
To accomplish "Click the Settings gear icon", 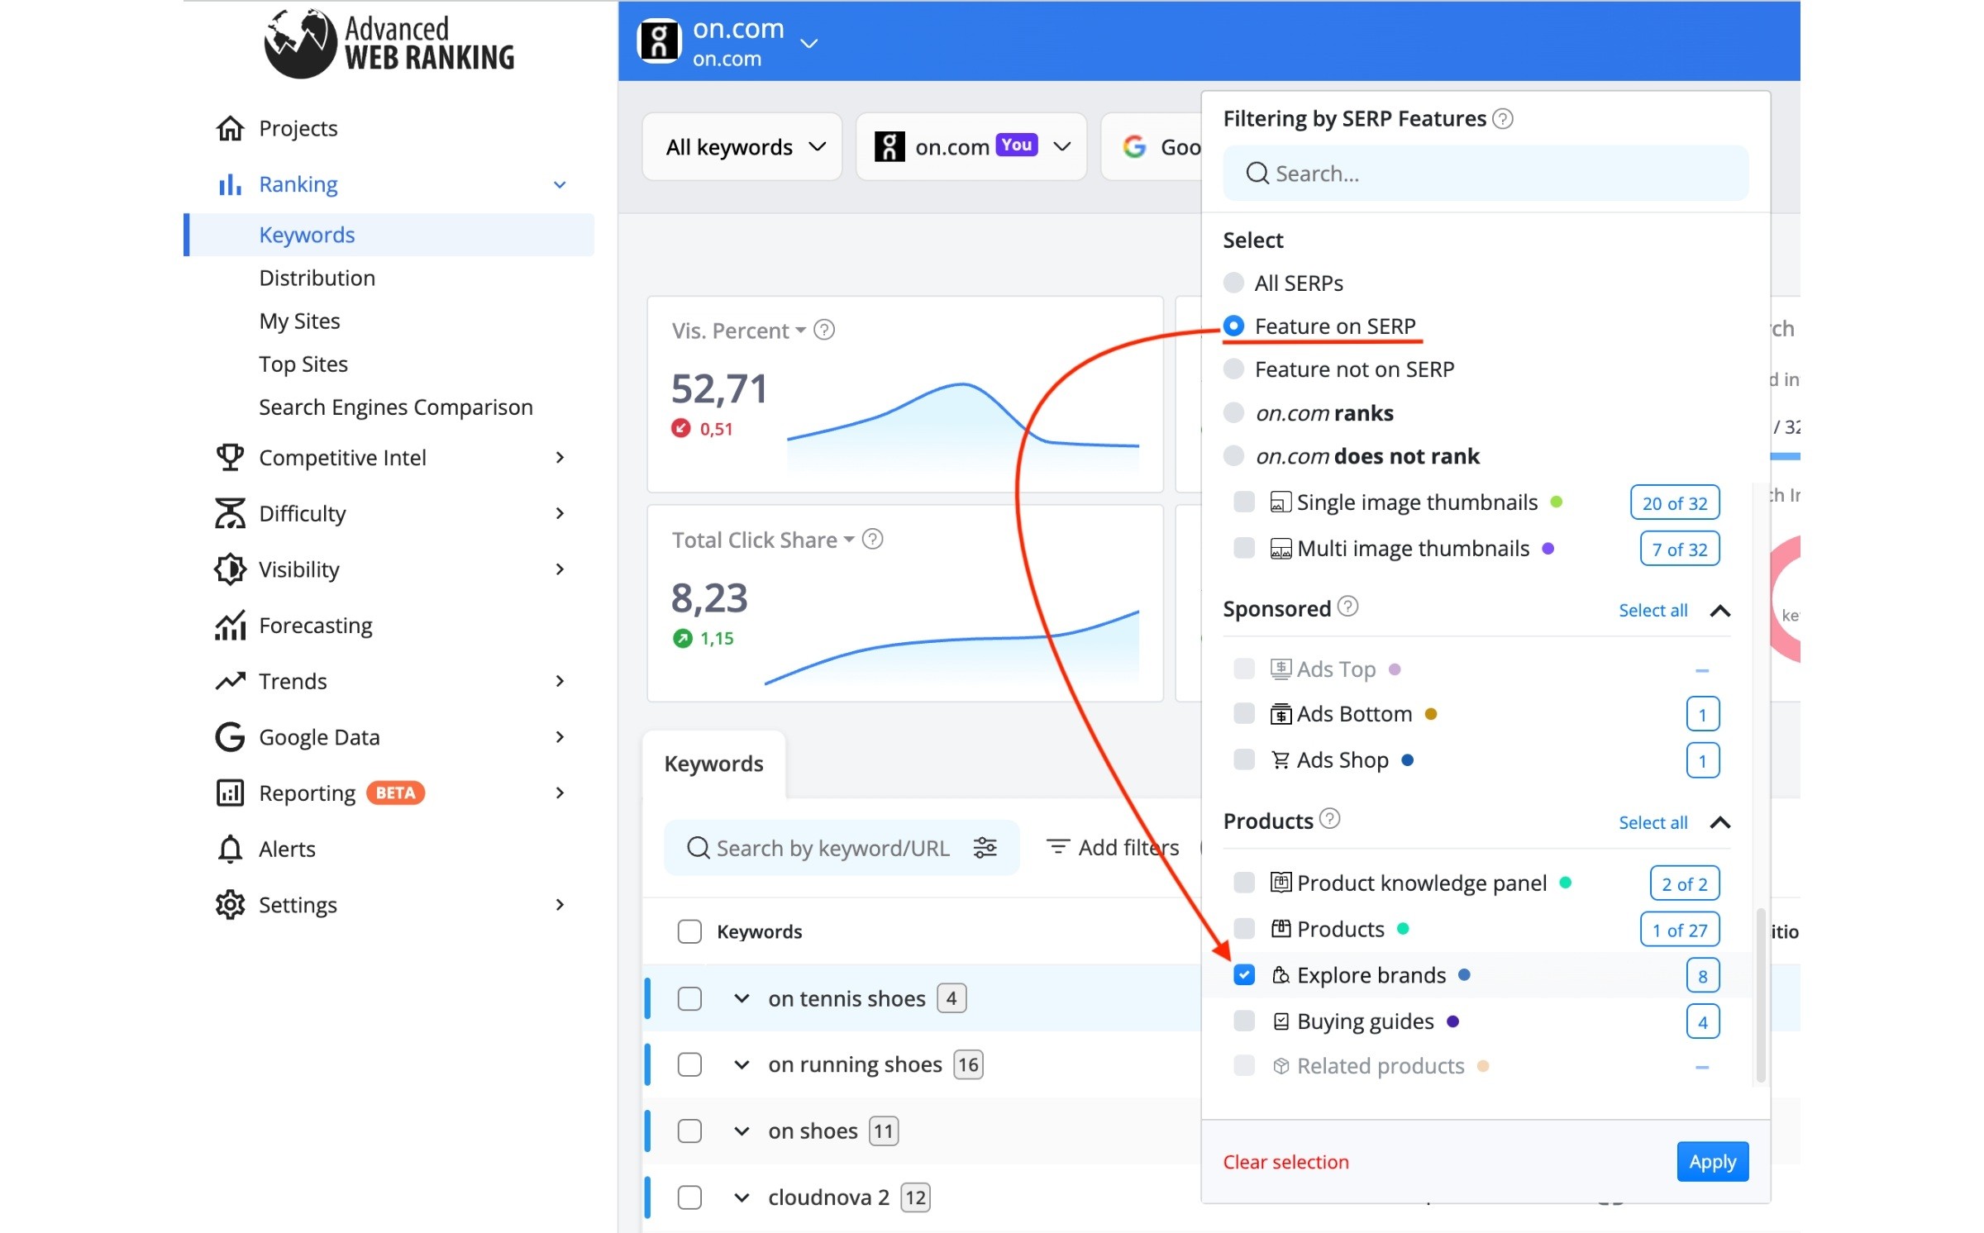I will [230, 905].
